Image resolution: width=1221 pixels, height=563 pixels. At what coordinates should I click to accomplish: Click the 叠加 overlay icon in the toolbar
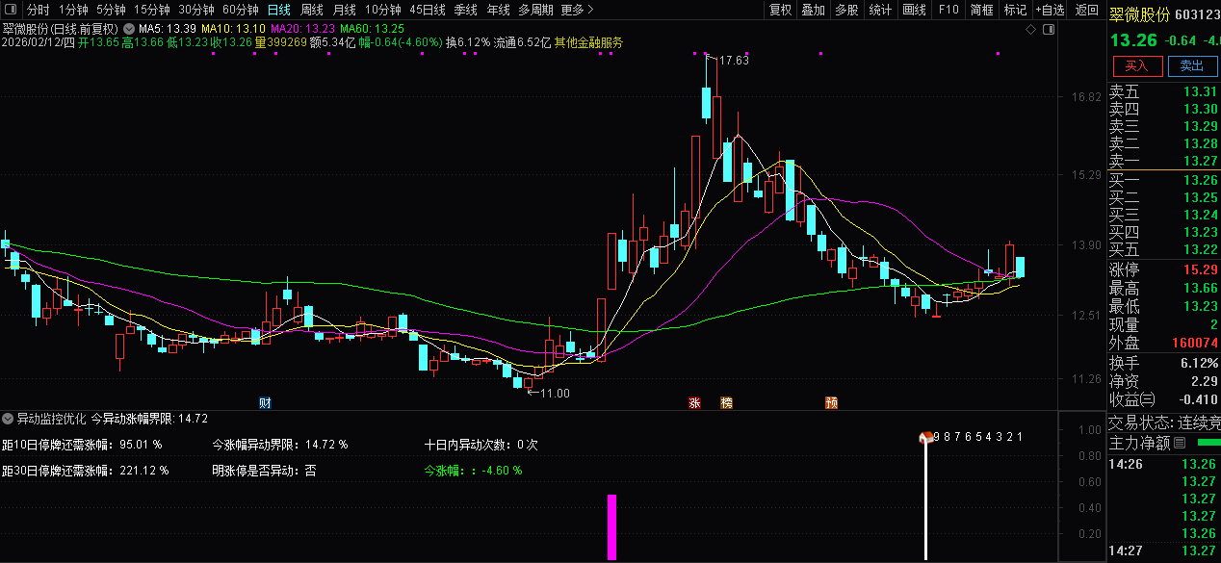[x=812, y=10]
